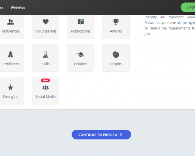Click the Graphs label text

tap(116, 64)
